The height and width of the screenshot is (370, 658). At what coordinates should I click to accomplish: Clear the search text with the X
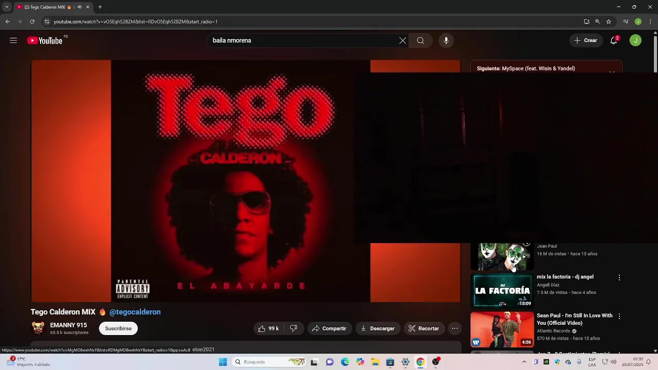(x=403, y=41)
